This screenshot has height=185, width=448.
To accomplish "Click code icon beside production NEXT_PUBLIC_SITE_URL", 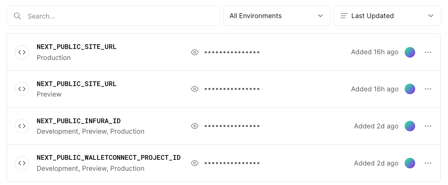I will click(x=22, y=52).
